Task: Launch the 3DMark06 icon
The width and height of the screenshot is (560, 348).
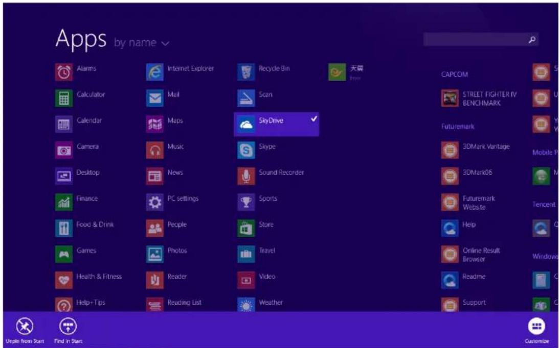Action: 450,177
